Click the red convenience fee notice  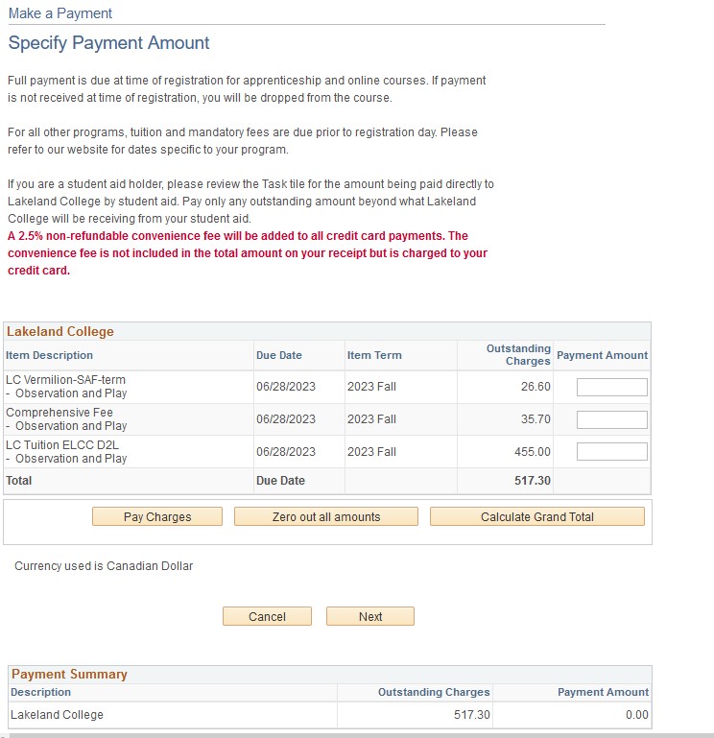point(247,252)
